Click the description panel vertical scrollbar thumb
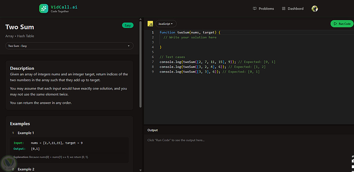Viewport: 354px width, 172px height. [141, 64]
